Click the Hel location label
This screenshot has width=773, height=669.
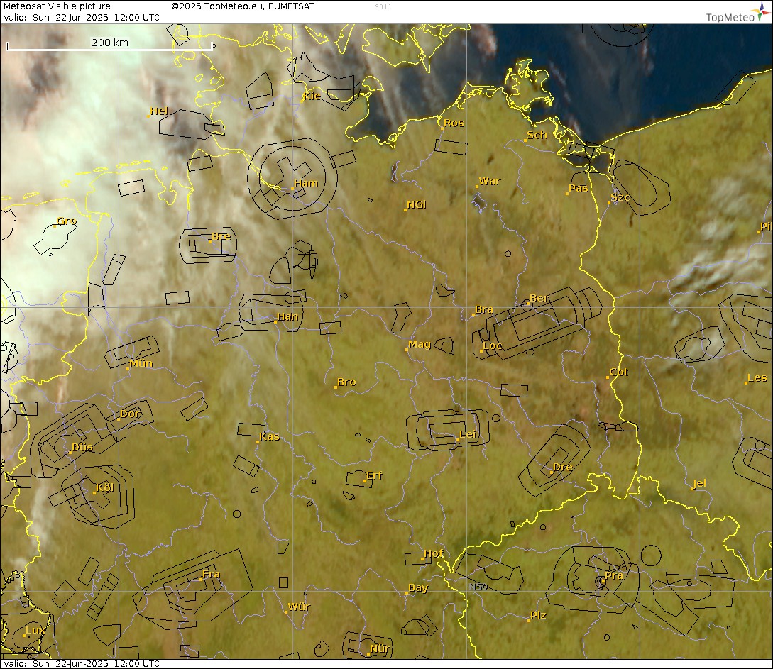pyautogui.click(x=159, y=111)
